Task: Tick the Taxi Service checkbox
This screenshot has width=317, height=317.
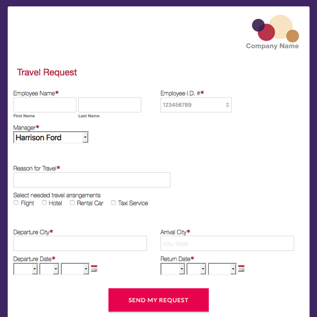Action: pyautogui.click(x=113, y=203)
